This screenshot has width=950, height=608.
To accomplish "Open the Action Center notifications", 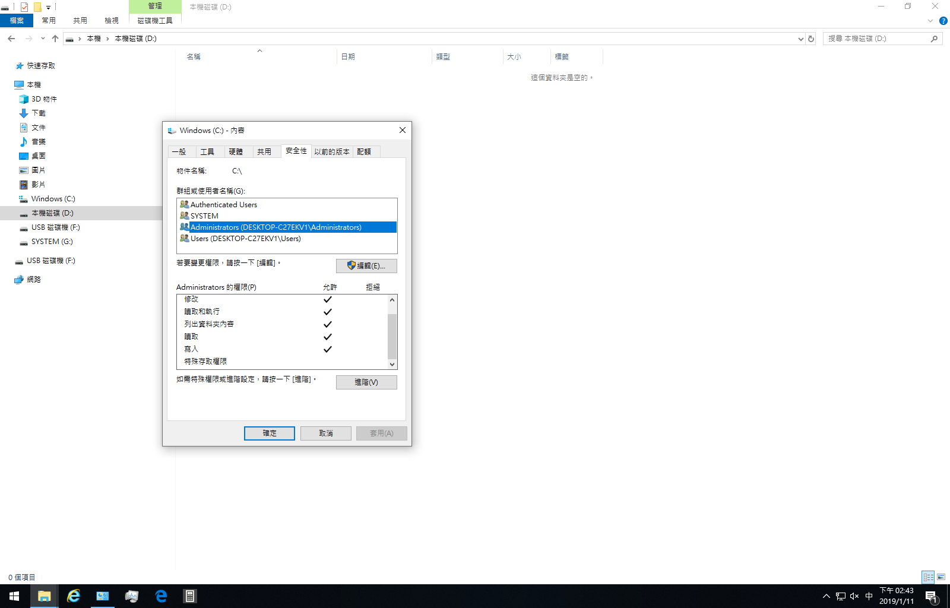I will (932, 596).
